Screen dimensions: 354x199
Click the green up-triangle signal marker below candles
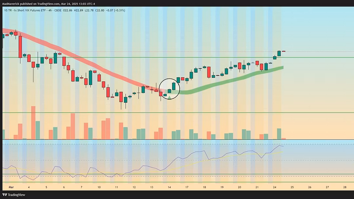169,97
